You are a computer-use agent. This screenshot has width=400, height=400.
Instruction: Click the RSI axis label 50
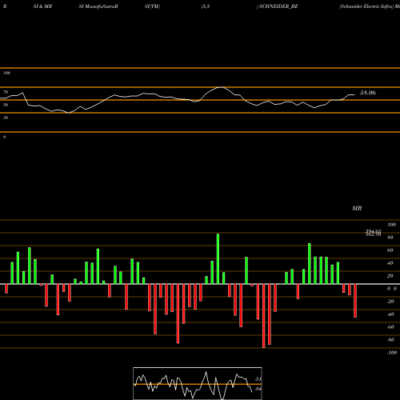point(6,105)
